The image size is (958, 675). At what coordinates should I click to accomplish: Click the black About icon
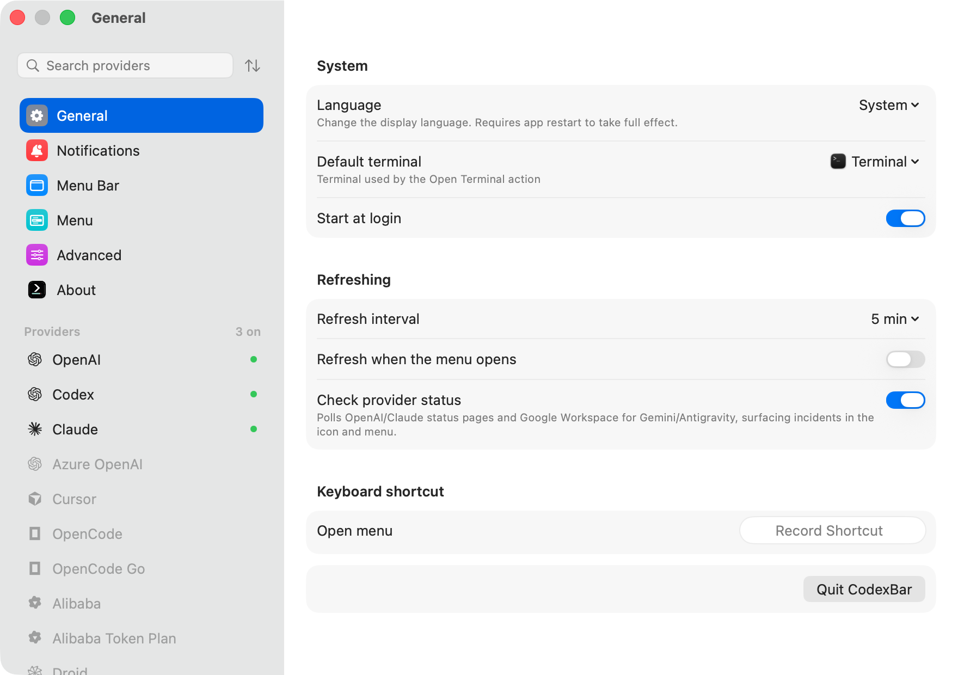37,290
